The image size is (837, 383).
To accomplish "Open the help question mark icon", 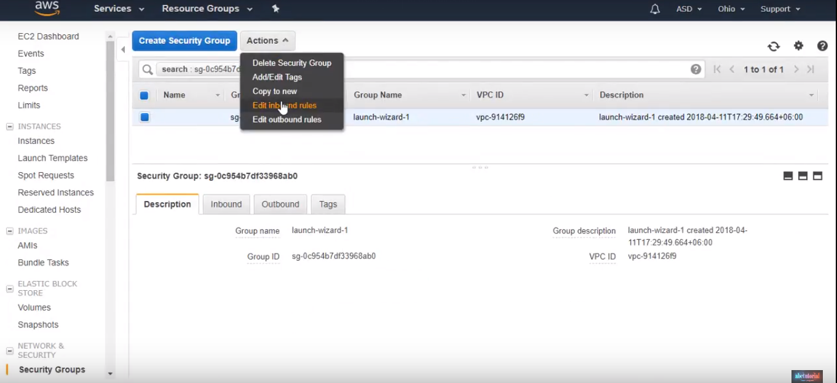I will click(x=822, y=45).
